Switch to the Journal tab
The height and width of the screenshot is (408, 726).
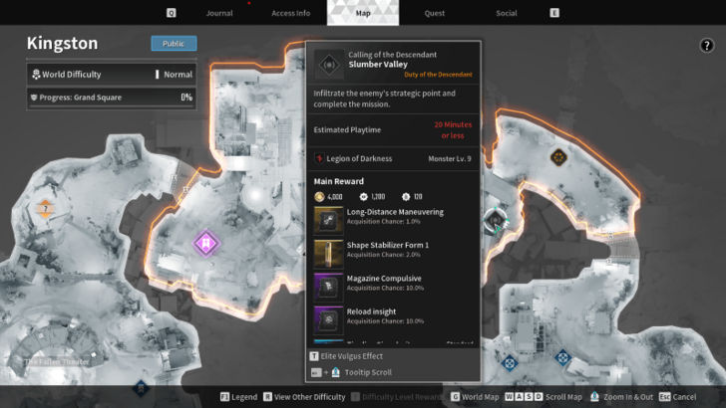(218, 13)
